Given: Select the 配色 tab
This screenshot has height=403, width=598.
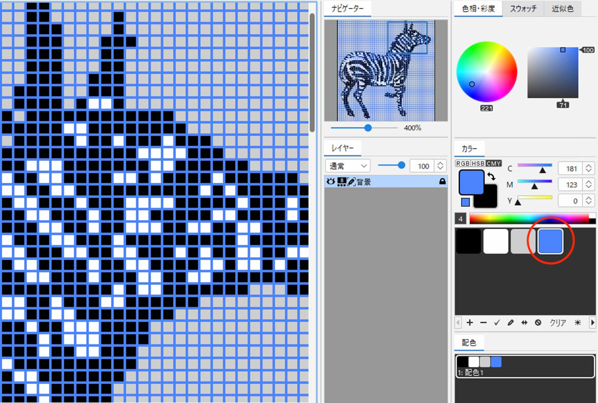Looking at the screenshot, I should point(469,343).
